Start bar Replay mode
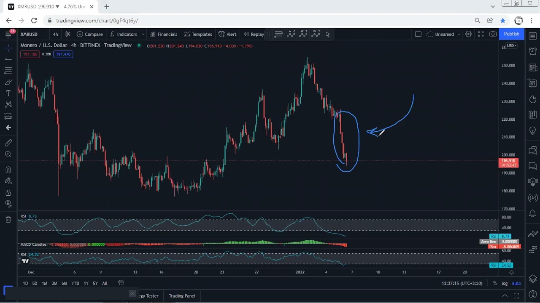This screenshot has width=540, height=303. point(253,34)
